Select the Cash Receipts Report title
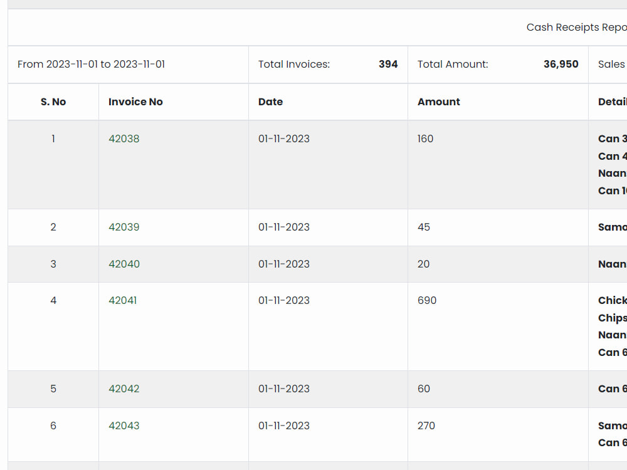This screenshot has width=627, height=470. point(577,27)
